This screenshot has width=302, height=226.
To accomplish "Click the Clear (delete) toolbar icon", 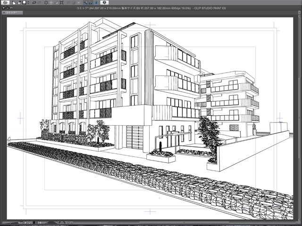I will coord(46,2).
